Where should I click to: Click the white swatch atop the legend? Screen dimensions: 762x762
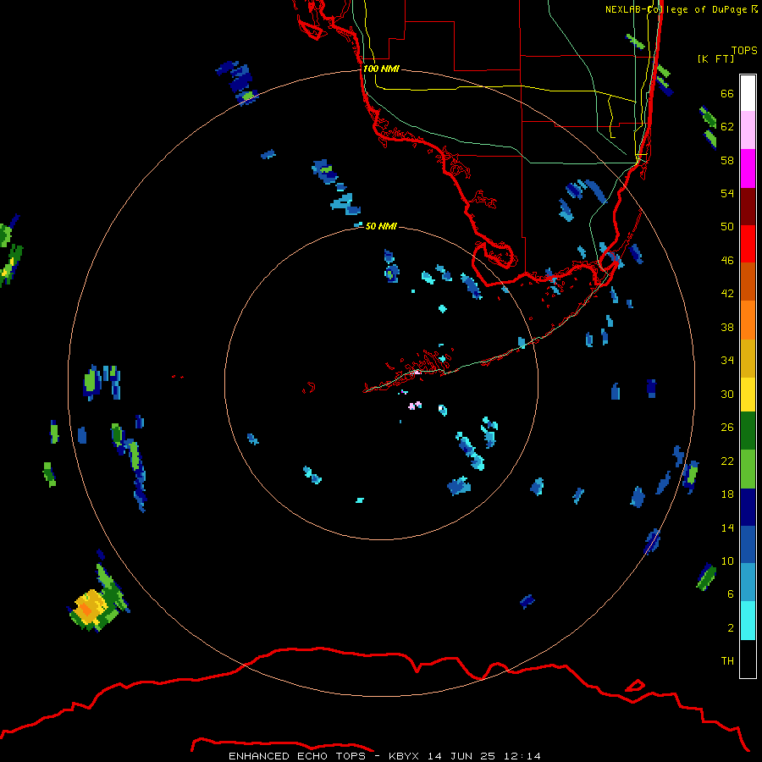[748, 93]
